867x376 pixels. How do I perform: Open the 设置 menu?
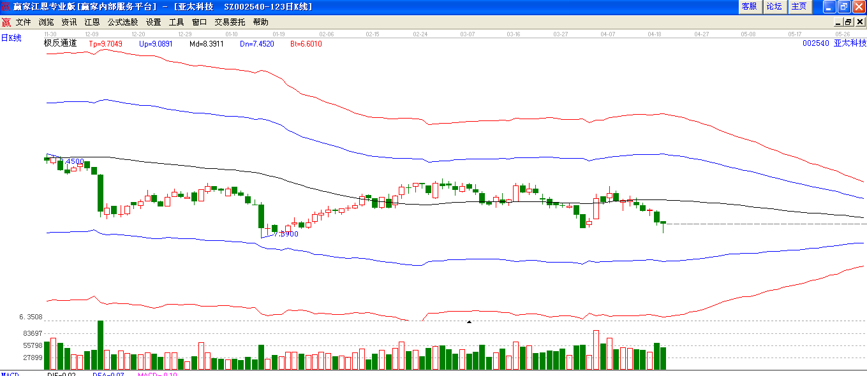point(153,22)
